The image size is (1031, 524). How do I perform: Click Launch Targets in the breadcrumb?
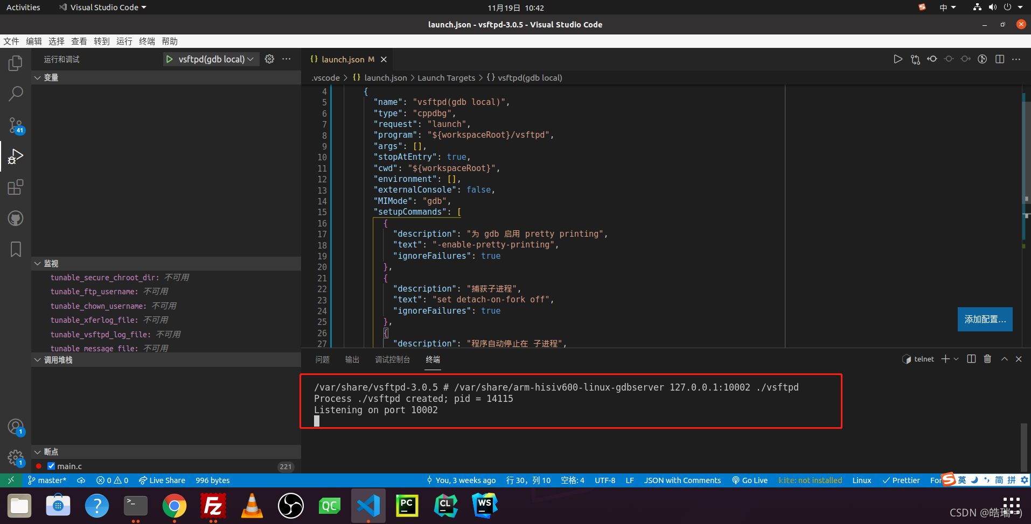coord(447,78)
